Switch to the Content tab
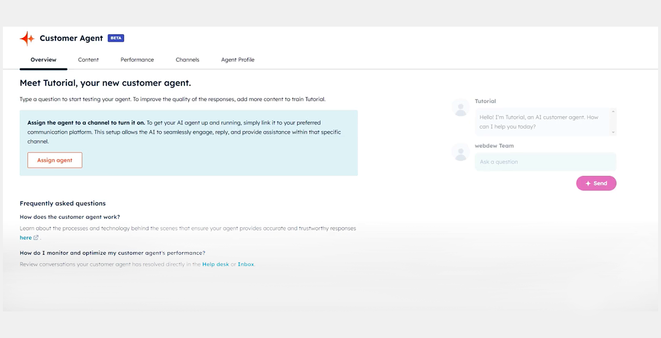 coord(88,60)
